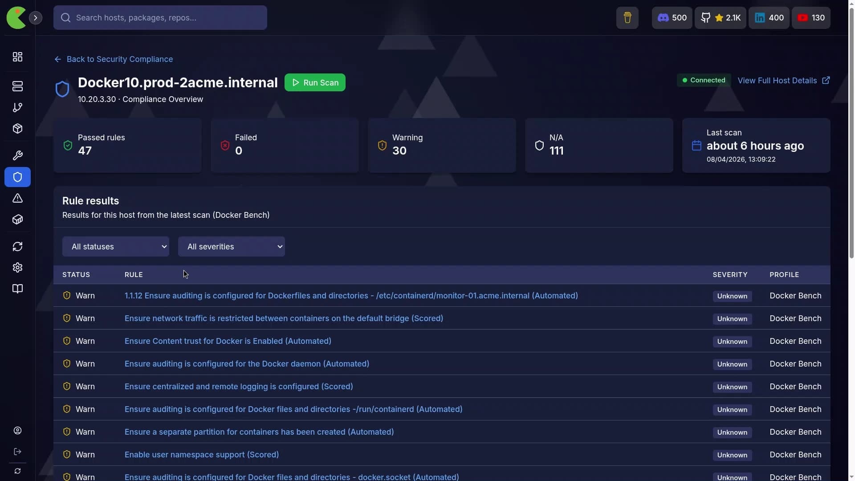Image resolution: width=855 pixels, height=481 pixels.
Task: Click Unknown severity badge for Content trust rule
Action: (732, 342)
